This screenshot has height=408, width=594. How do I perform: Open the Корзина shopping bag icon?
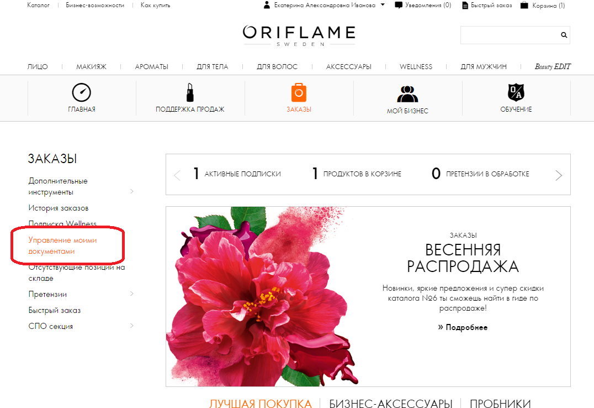[524, 6]
